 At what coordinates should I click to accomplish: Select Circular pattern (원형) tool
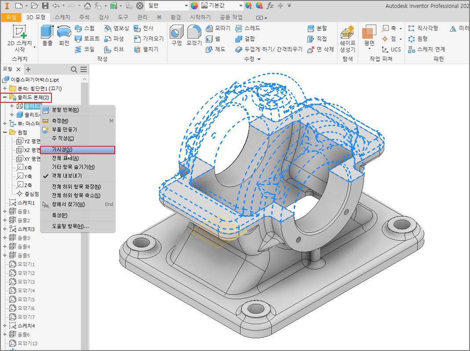click(418, 39)
